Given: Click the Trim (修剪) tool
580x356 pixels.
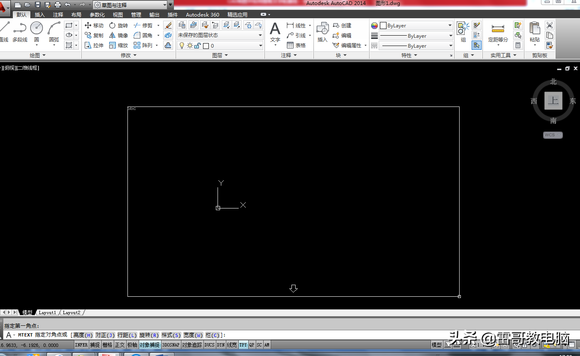Looking at the screenshot, I should pyautogui.click(x=143, y=25).
